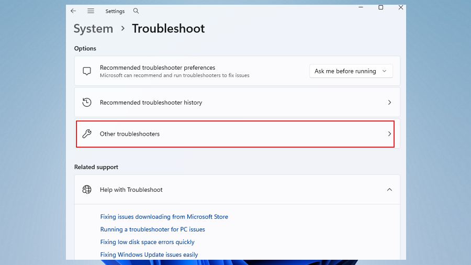Click the history clock icon
The width and height of the screenshot is (471, 265).
pos(87,103)
